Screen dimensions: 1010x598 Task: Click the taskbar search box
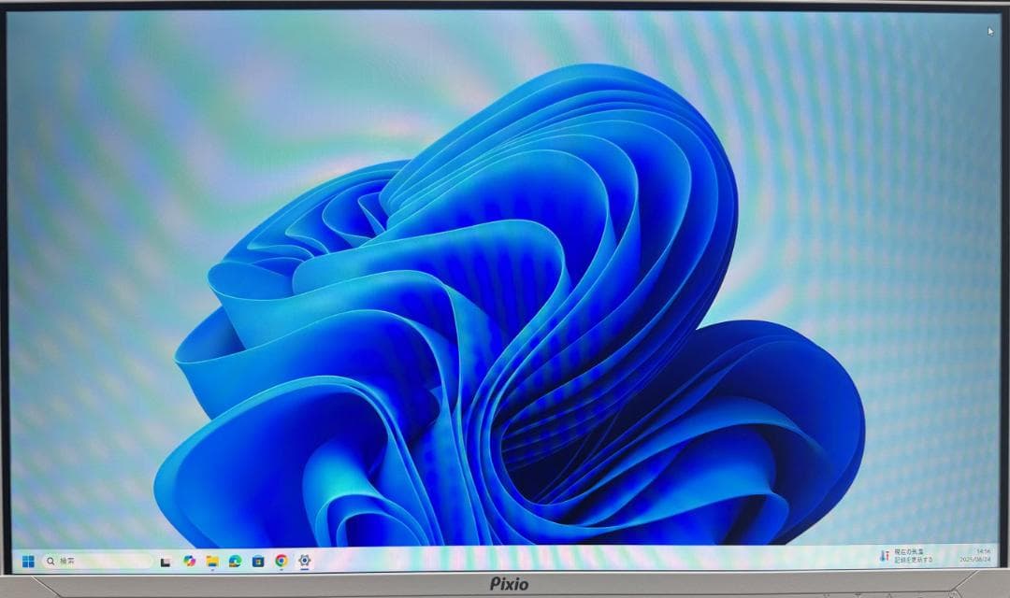pos(98,562)
